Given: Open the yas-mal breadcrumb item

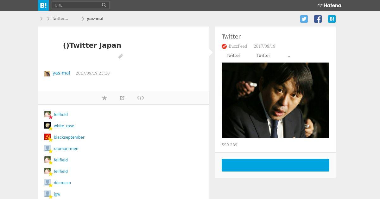Looking at the screenshot, I should click(x=95, y=19).
